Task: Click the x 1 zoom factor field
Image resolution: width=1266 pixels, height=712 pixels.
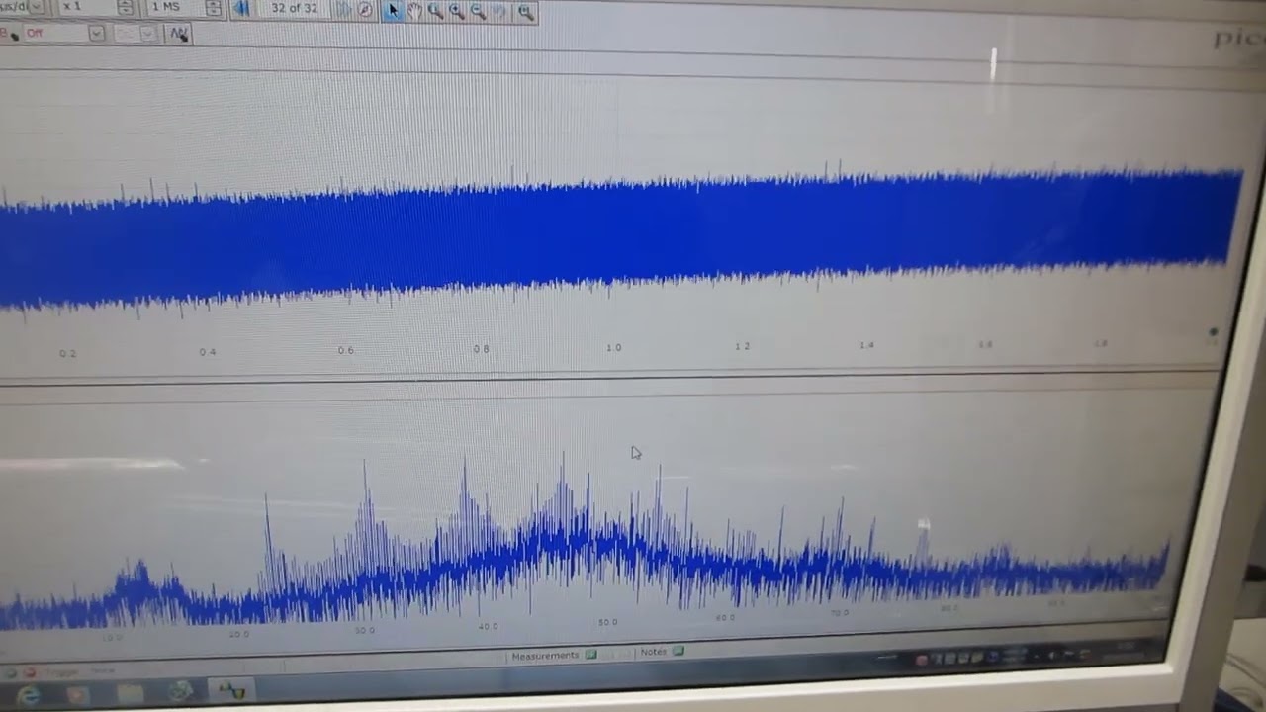Action: point(86,7)
